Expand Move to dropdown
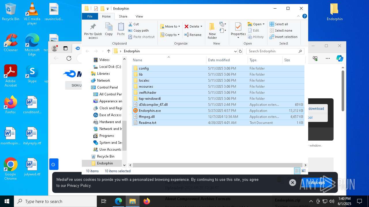This screenshot has width=369, height=207. click(179, 26)
